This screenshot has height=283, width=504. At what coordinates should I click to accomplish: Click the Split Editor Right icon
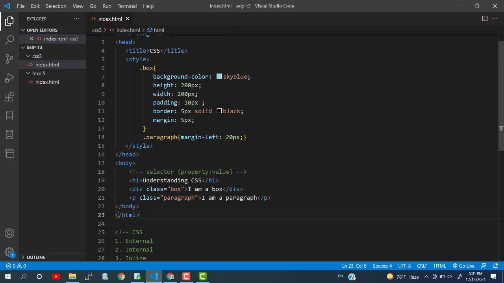pyautogui.click(x=485, y=18)
